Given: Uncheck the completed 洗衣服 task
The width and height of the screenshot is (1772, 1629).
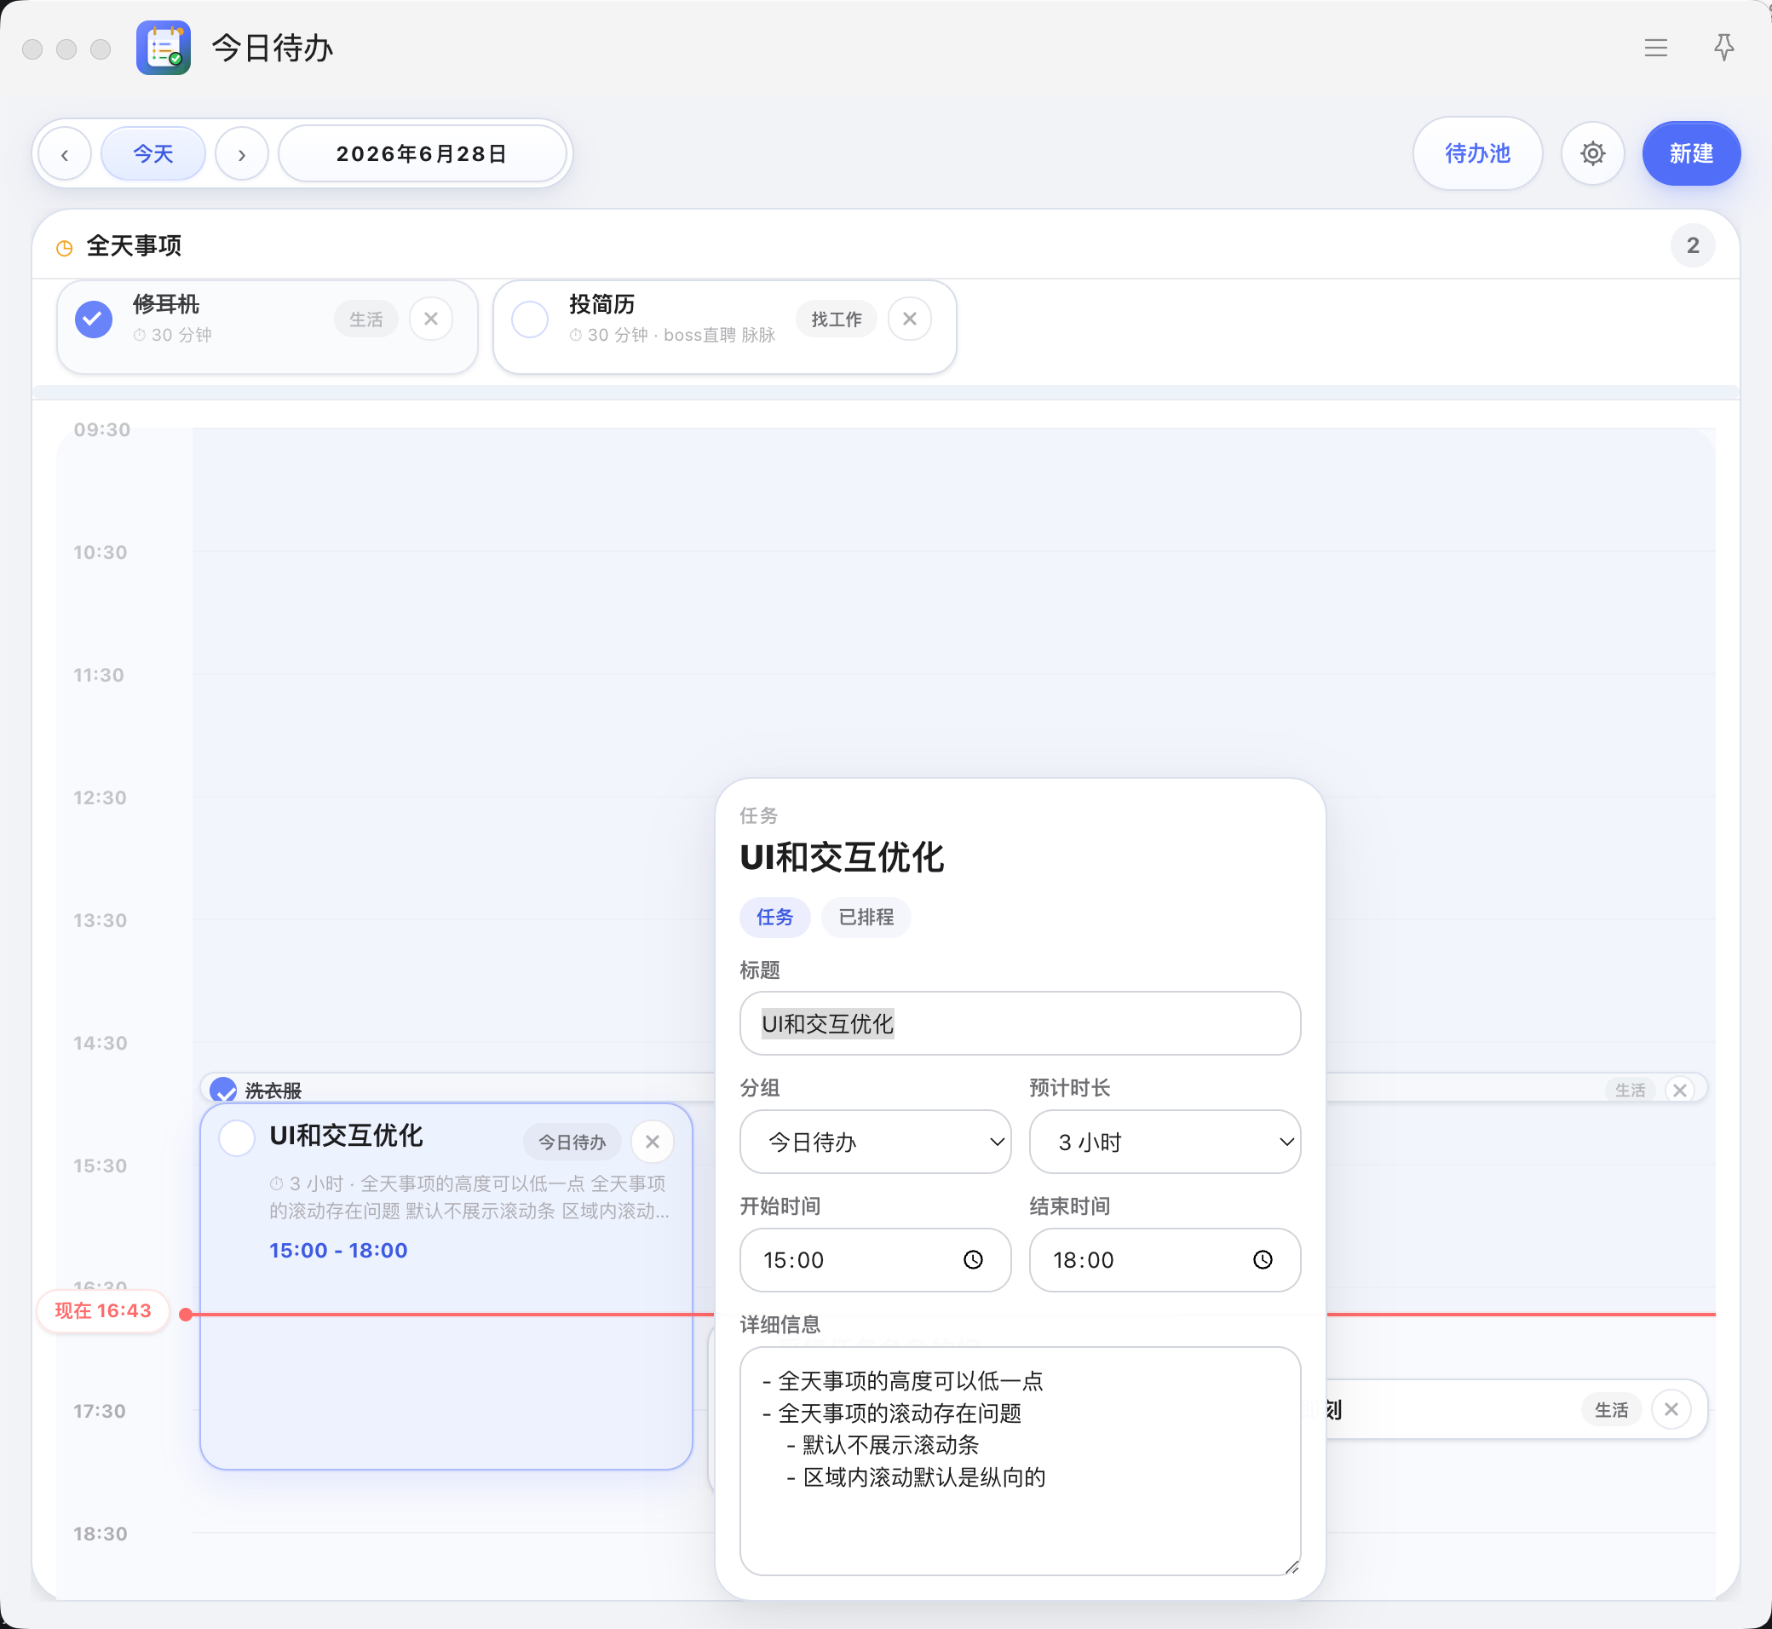Looking at the screenshot, I should 223,1091.
